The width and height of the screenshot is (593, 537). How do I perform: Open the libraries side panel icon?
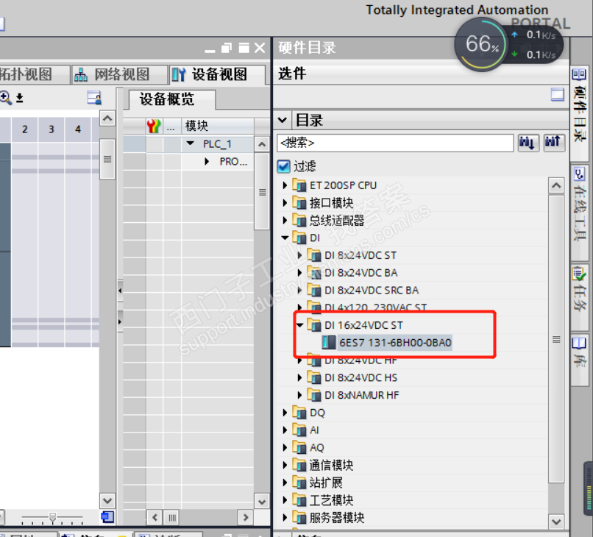[579, 343]
